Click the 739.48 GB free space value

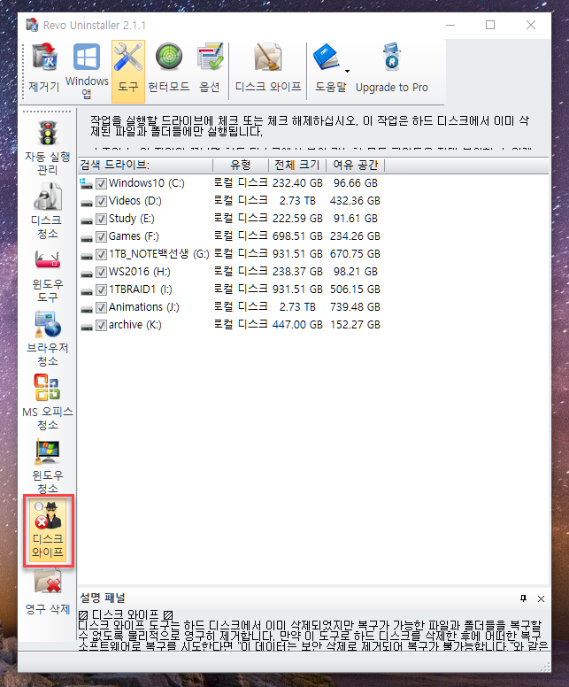click(x=355, y=307)
